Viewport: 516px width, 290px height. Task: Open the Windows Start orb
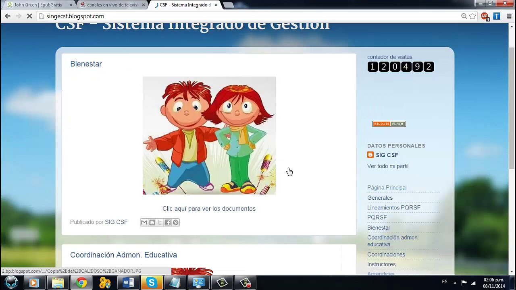pyautogui.click(x=11, y=283)
